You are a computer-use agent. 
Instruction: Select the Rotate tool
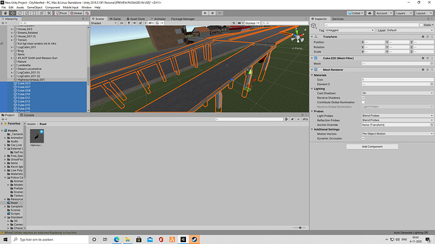[20, 13]
